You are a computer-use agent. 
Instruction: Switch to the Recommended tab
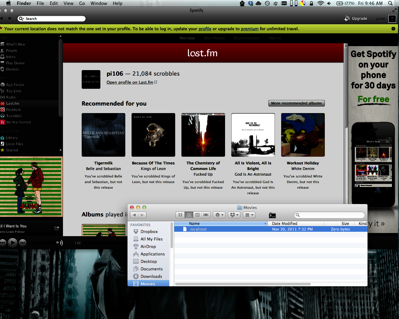247,38
